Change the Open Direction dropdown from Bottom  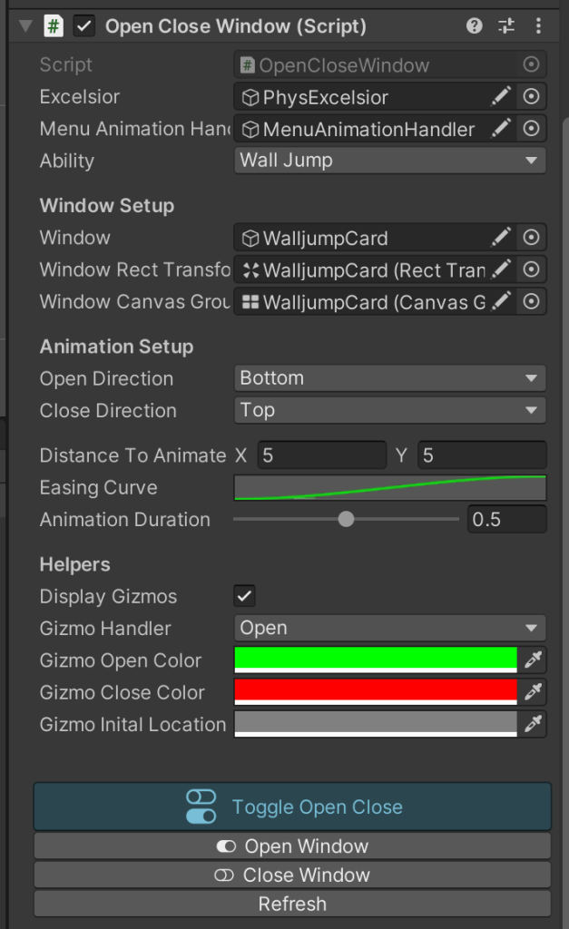pos(389,378)
